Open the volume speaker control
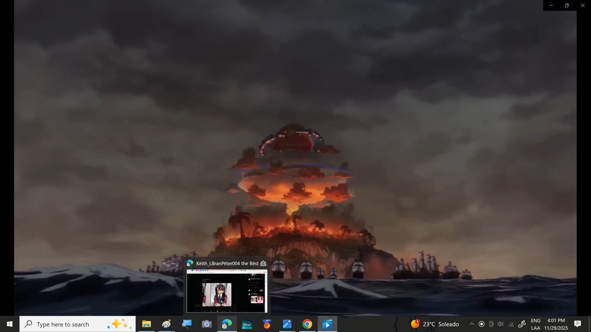Image resolution: width=591 pixels, height=332 pixels. click(x=501, y=324)
